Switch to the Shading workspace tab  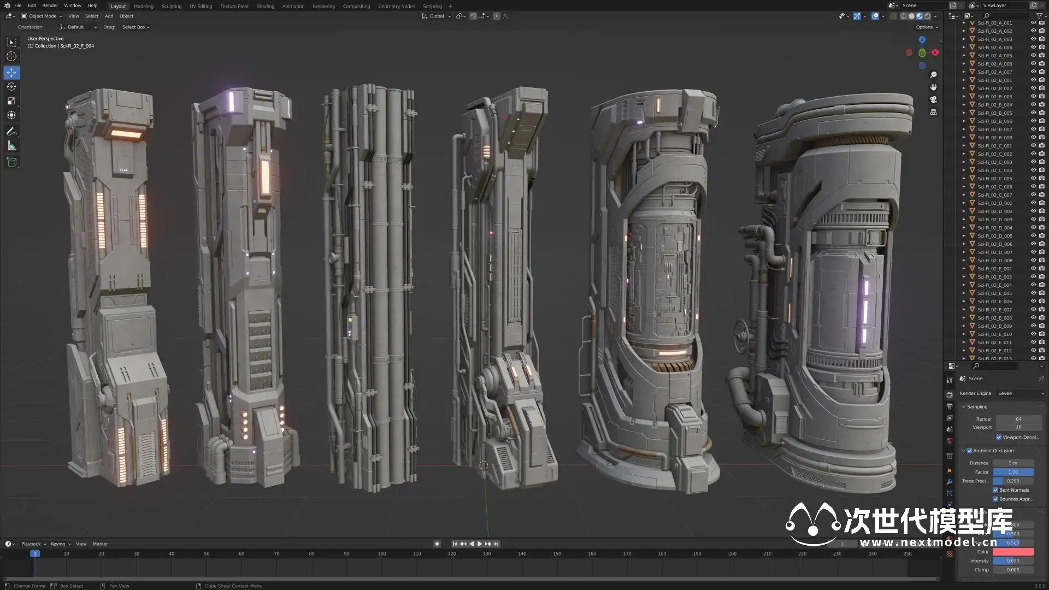click(x=265, y=6)
